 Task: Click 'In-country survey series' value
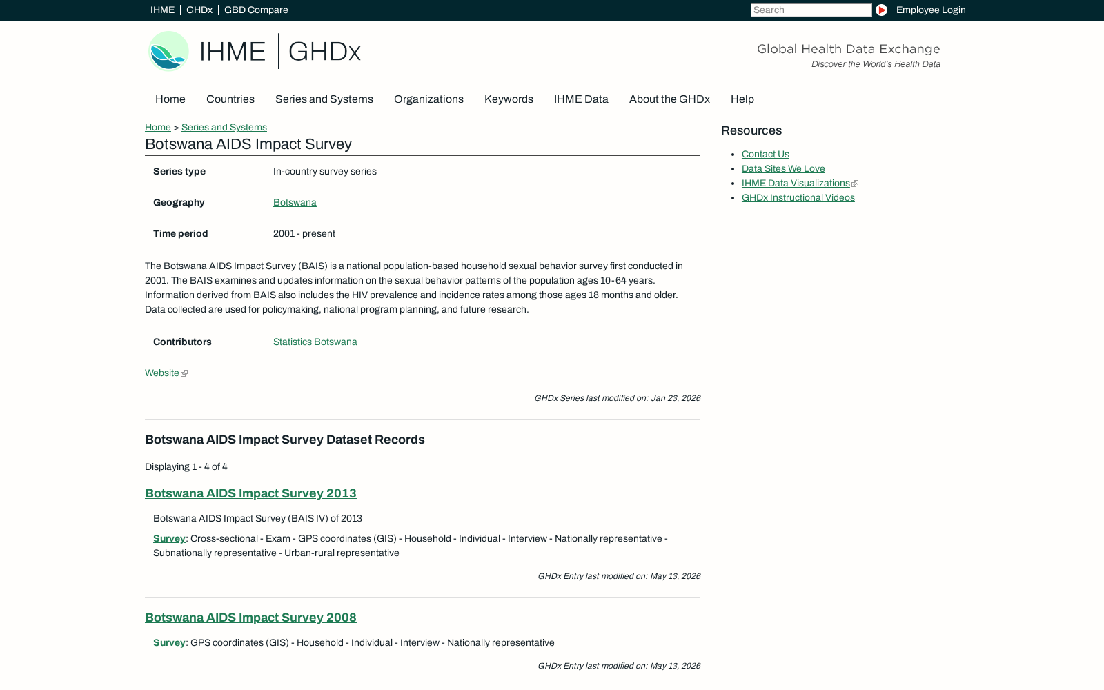(325, 171)
